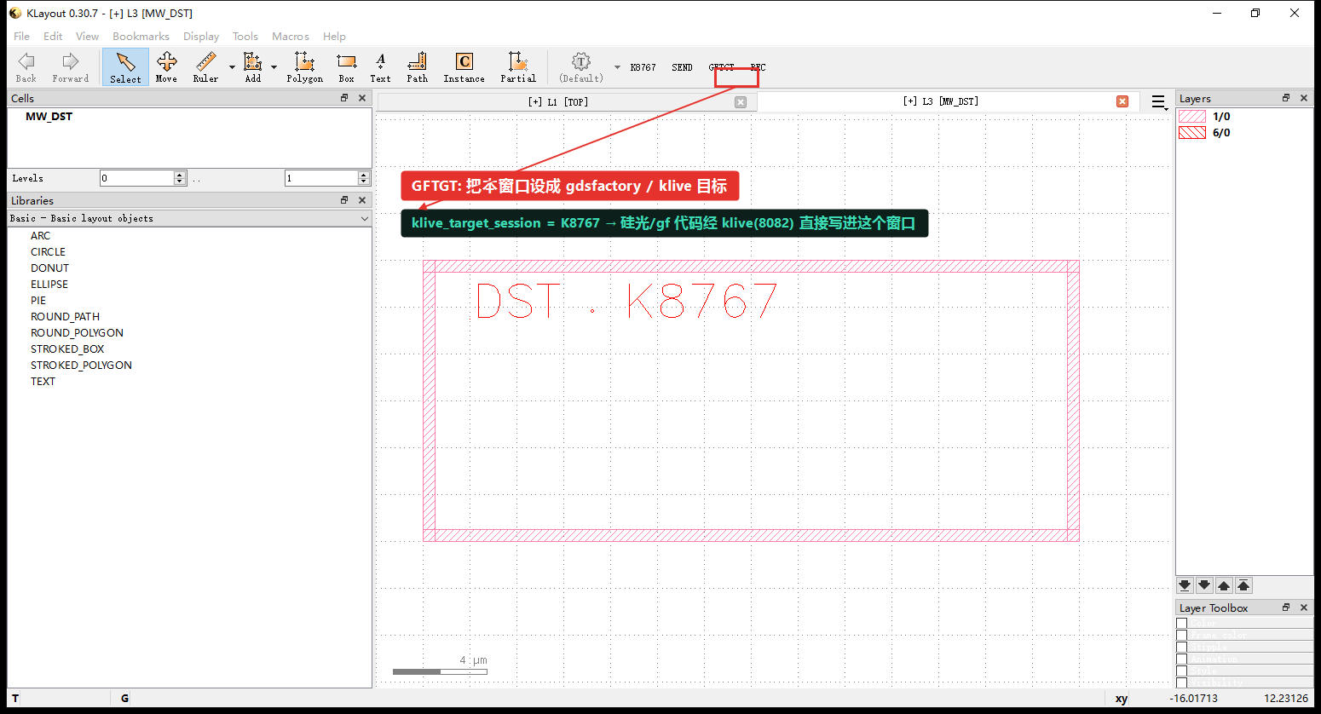
Task: Click the K8767 toolbar button
Action: 643,67
